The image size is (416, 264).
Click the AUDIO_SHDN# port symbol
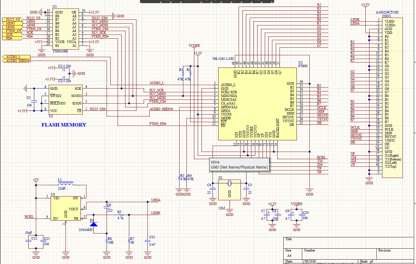[x=17, y=61]
